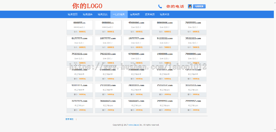Select the 7522222.com domain name
This screenshot has height=132, width=276.
point(79,54)
